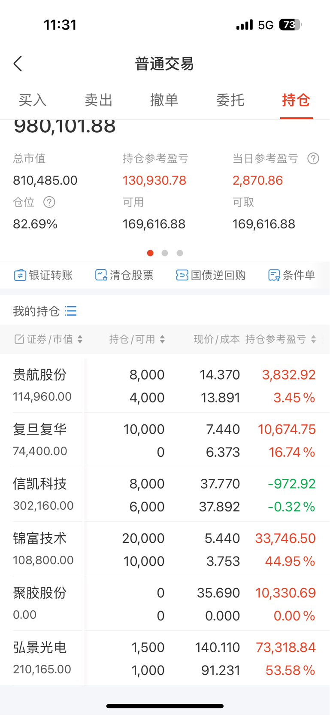Open 信凯科技 holding row
The width and height of the screenshot is (330, 715).
click(165, 495)
